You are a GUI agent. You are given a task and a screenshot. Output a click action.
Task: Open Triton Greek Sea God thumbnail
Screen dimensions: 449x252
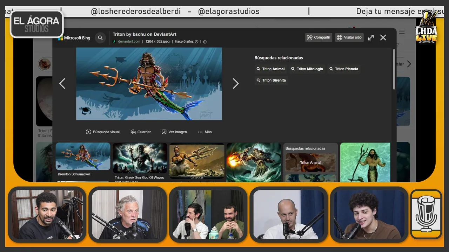pyautogui.click(x=140, y=158)
